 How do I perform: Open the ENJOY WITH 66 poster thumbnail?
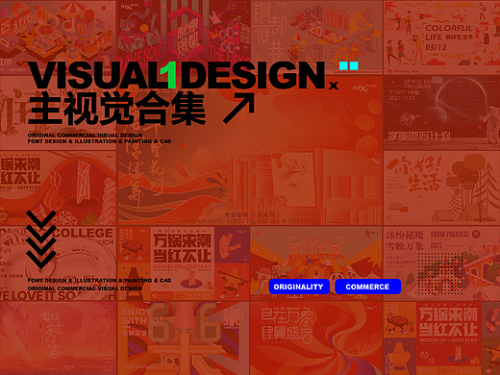pyautogui.click(x=184, y=338)
